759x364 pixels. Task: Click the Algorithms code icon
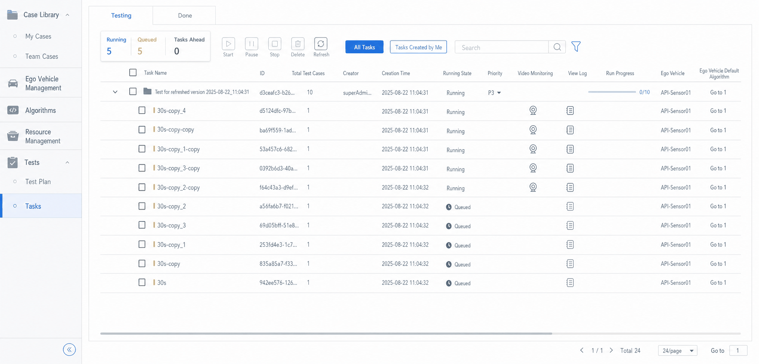13,110
